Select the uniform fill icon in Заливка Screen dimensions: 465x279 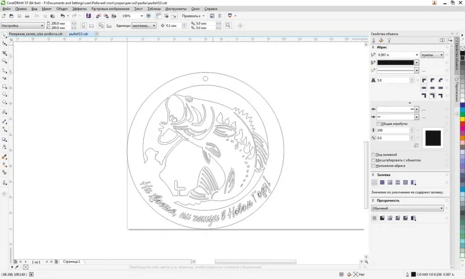click(383, 182)
